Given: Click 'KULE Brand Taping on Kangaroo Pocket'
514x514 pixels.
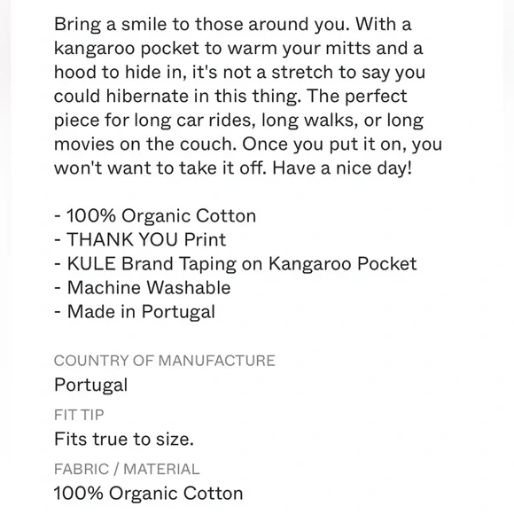Looking at the screenshot, I should point(236,264).
